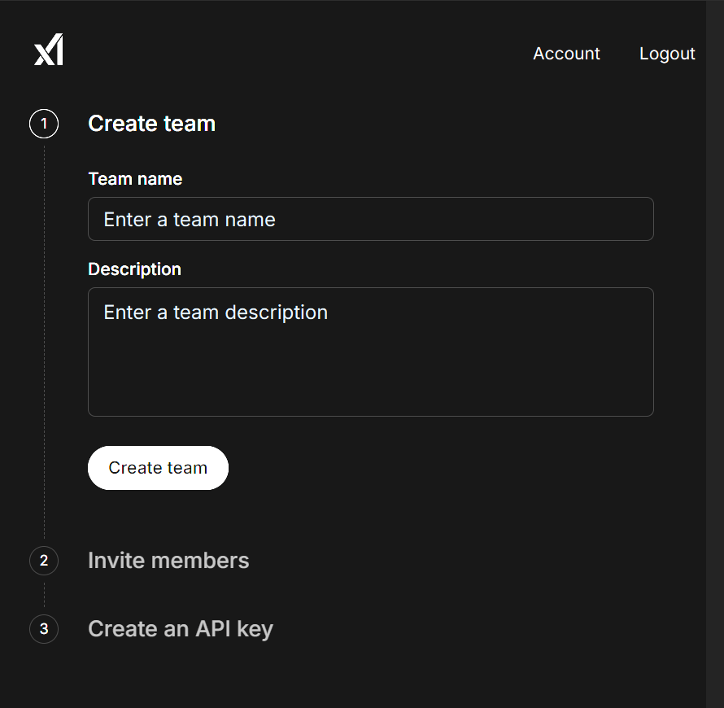Screen dimensions: 724x708
Task: Click the xAI logo
Action: (x=48, y=51)
